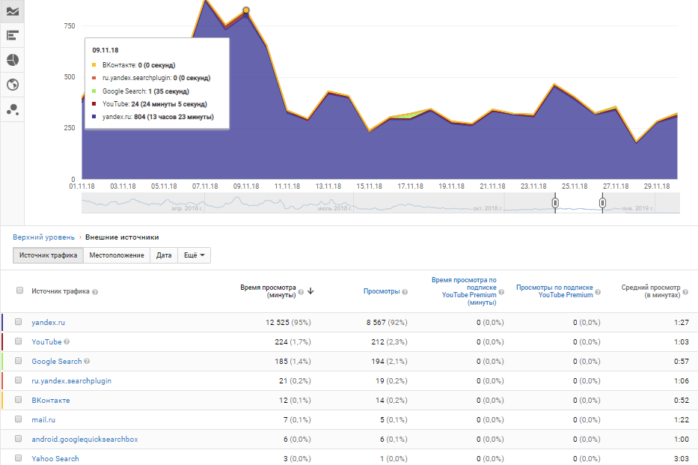This screenshot has height=465, width=698.
Task: Tick the yandex.ru row checkbox
Action: pos(19,322)
